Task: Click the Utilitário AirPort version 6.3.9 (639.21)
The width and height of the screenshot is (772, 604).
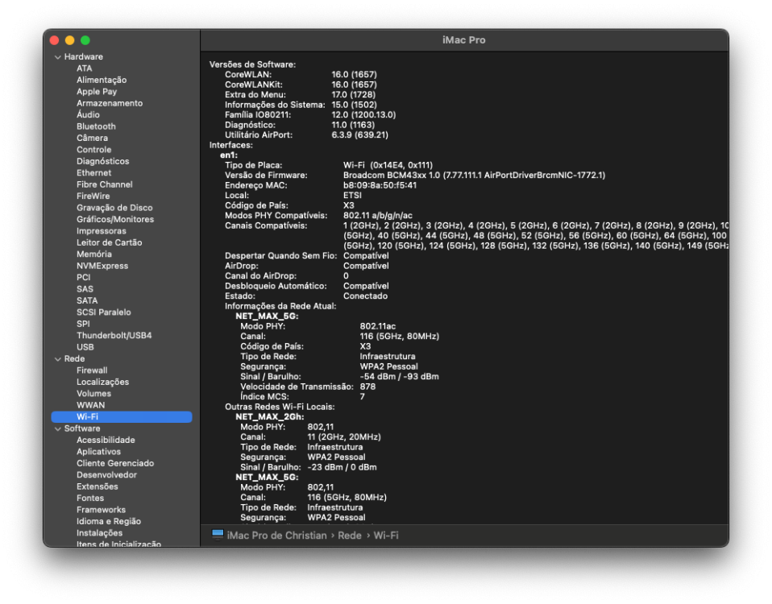Action: pos(360,134)
